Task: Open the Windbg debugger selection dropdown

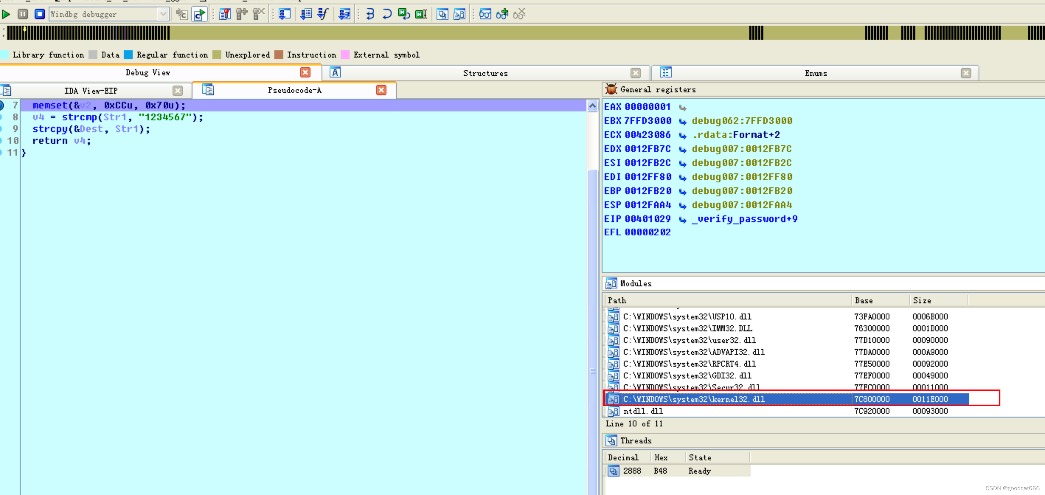Action: (163, 14)
